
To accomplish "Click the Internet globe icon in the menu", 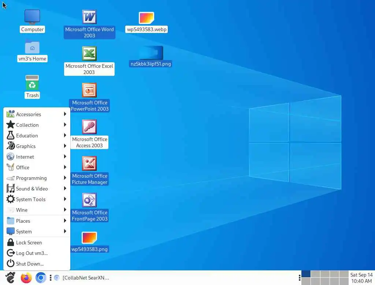I will pyautogui.click(x=11, y=157).
